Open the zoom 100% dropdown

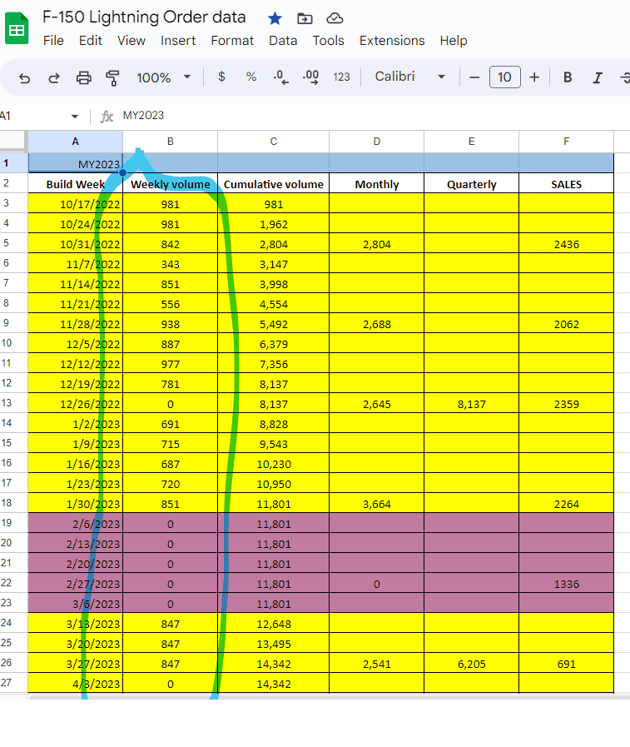(x=163, y=77)
